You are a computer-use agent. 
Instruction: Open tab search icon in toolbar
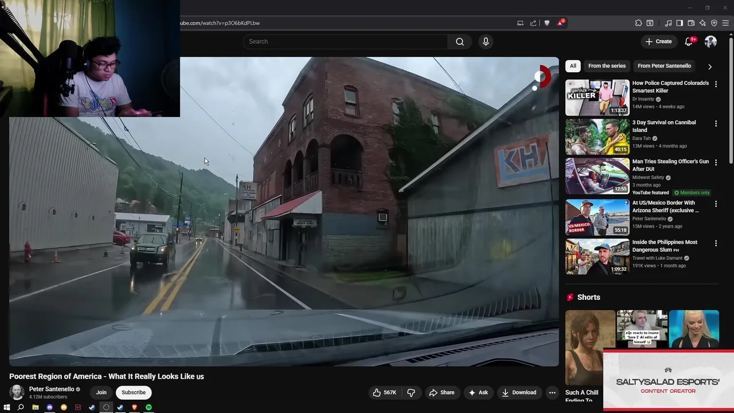[x=650, y=23]
